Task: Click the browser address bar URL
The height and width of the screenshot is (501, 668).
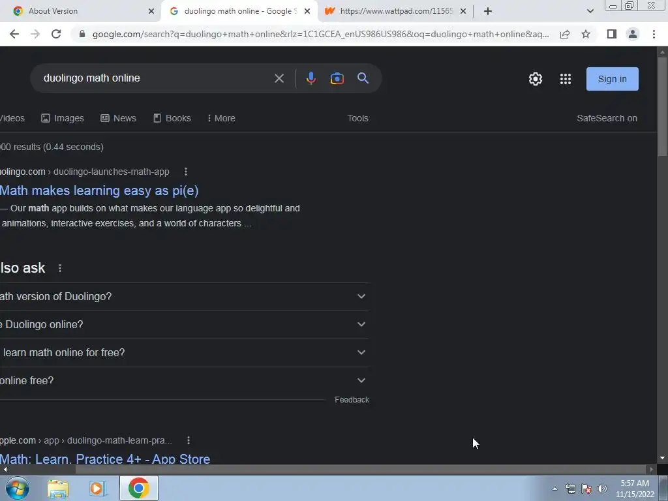Action: click(320, 34)
